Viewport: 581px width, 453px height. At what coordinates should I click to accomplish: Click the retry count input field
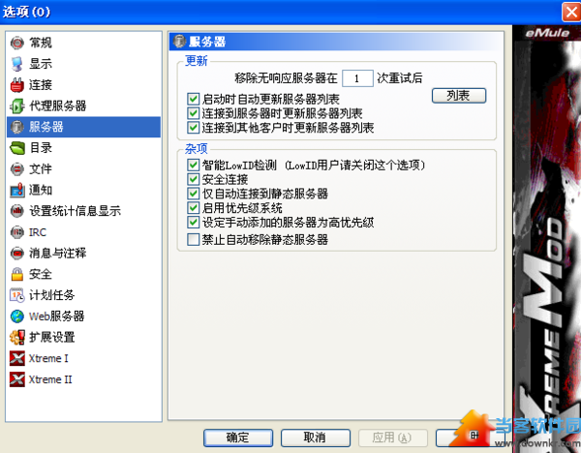pos(357,78)
